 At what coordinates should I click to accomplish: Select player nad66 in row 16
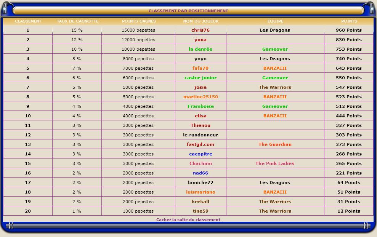click(x=200, y=173)
